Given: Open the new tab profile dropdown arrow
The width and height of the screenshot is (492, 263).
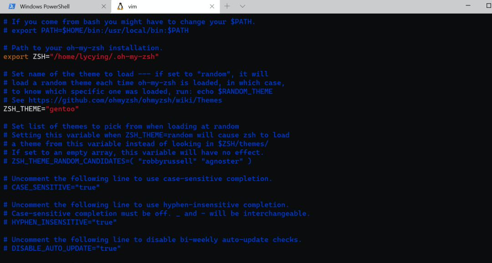Looking at the screenshot, I should tap(242, 6).
